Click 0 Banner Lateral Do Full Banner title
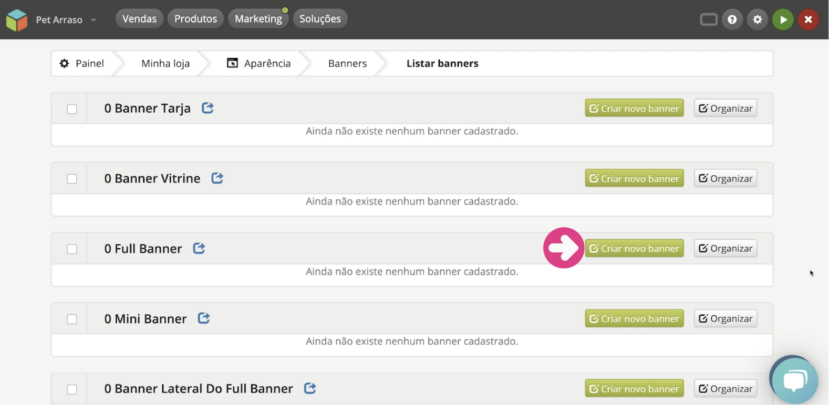 tap(199, 389)
